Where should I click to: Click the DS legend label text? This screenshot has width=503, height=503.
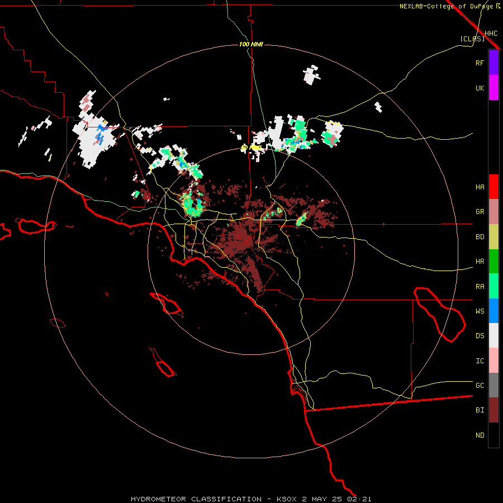pos(480,336)
